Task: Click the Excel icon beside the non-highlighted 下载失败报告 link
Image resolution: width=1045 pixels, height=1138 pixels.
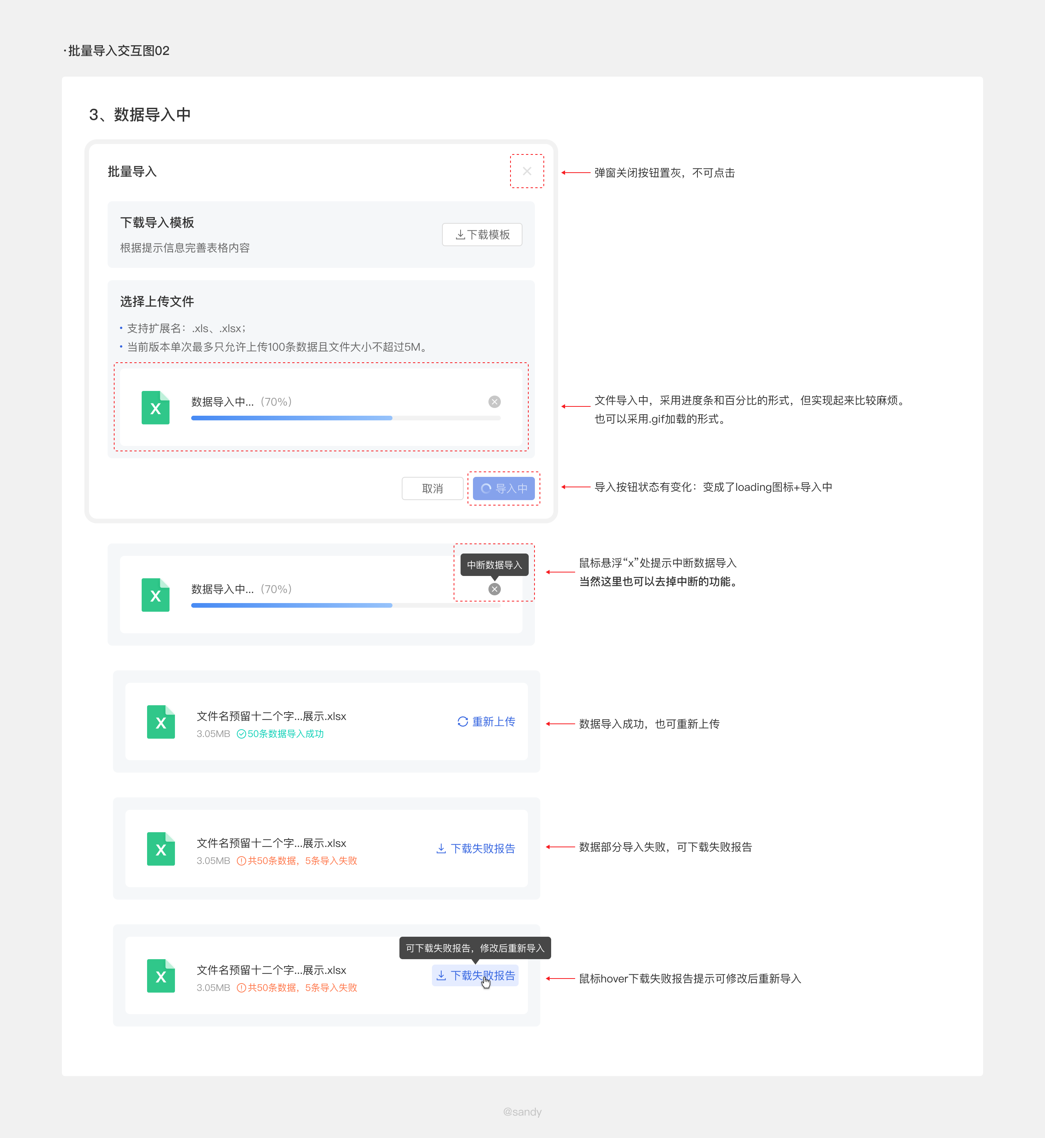Action: click(161, 849)
